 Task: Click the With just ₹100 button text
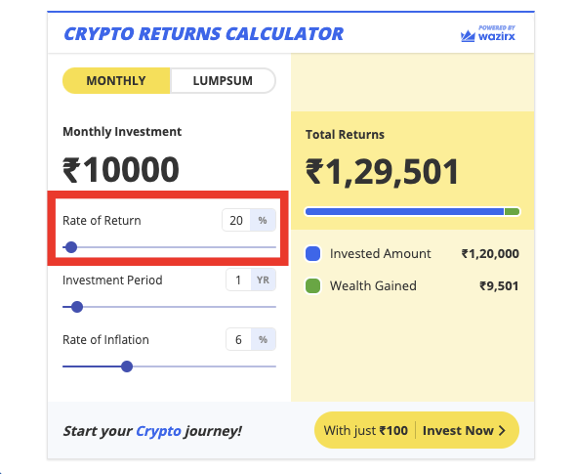365,430
